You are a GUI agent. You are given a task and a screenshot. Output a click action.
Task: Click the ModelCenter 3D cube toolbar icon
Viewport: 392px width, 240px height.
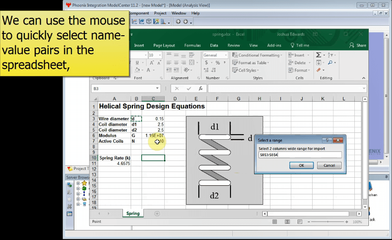(149, 22)
